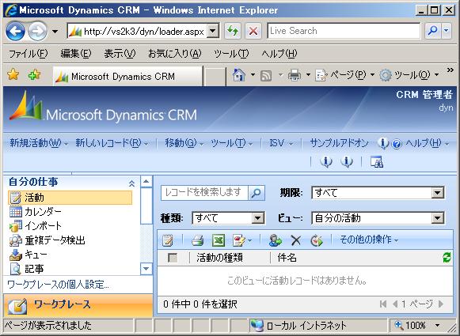Click the record search magnifier button
This screenshot has width=460, height=336.
click(257, 193)
